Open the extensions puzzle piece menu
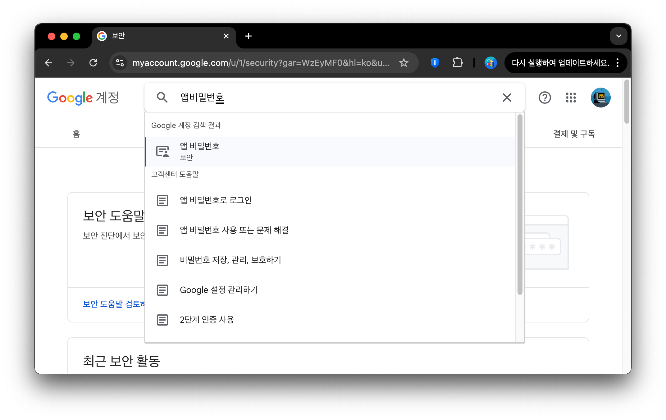This screenshot has height=420, width=666. pos(457,63)
